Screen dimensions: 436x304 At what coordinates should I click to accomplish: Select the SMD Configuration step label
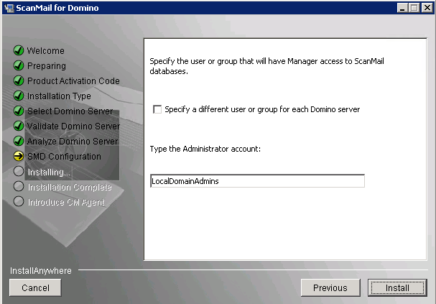click(x=64, y=157)
